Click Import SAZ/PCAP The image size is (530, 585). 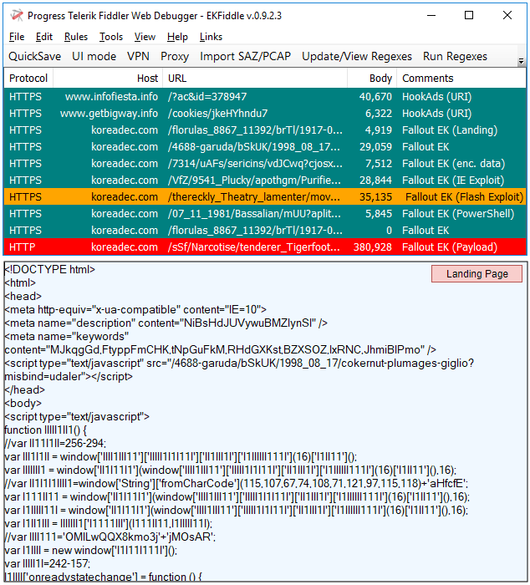tap(245, 56)
